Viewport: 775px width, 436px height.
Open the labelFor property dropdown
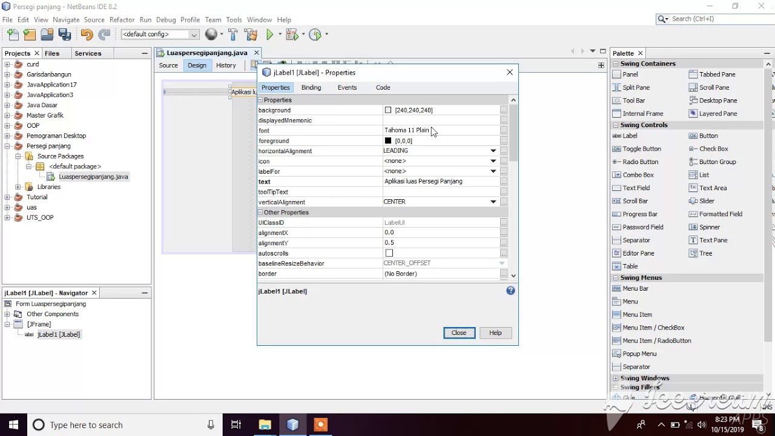click(x=493, y=171)
